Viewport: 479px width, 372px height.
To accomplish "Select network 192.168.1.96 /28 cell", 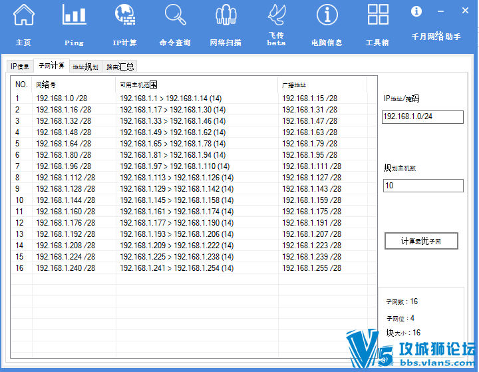I will 64,166.
